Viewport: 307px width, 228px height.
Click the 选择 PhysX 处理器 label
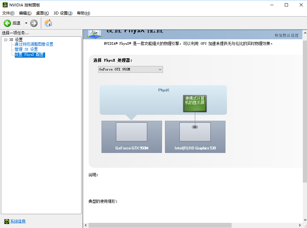(x=113, y=60)
